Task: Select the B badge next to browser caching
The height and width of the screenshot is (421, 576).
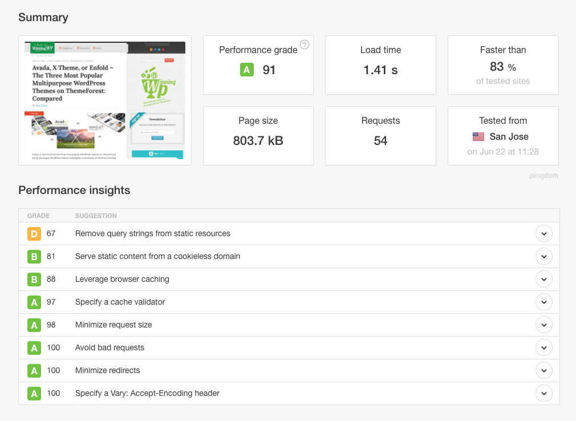Action: coord(34,279)
